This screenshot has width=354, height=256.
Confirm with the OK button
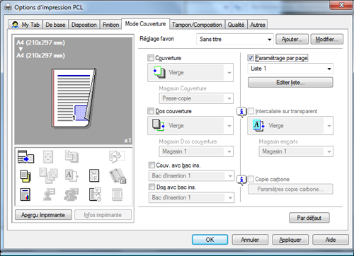point(210,240)
